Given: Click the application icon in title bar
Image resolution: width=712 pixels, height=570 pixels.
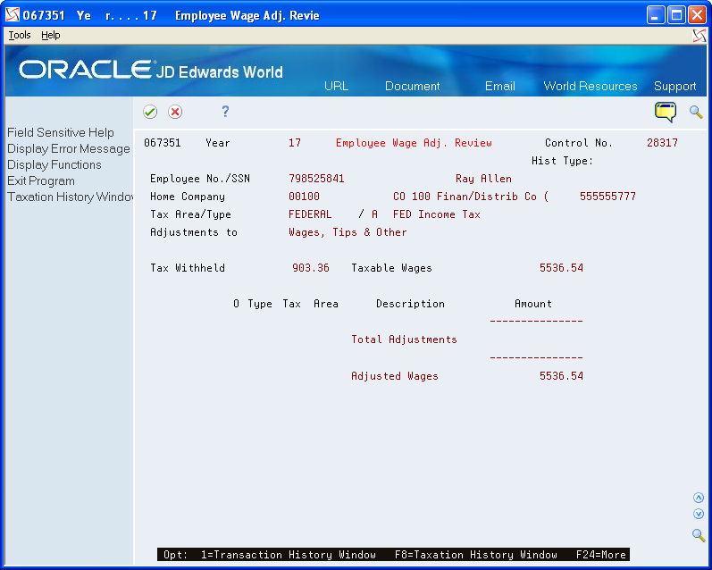Looking at the screenshot, I should (x=13, y=15).
